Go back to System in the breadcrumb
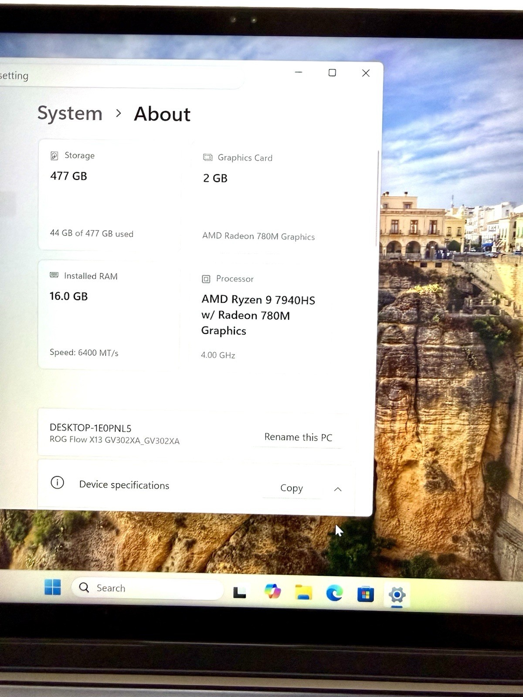The height and width of the screenshot is (697, 523). click(x=70, y=113)
